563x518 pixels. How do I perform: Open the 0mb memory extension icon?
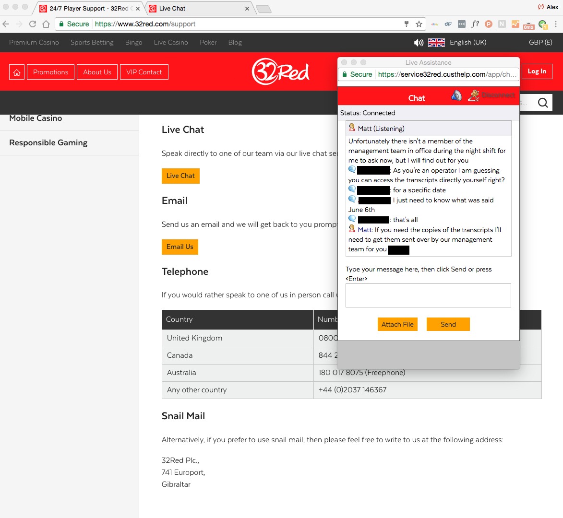(x=528, y=25)
